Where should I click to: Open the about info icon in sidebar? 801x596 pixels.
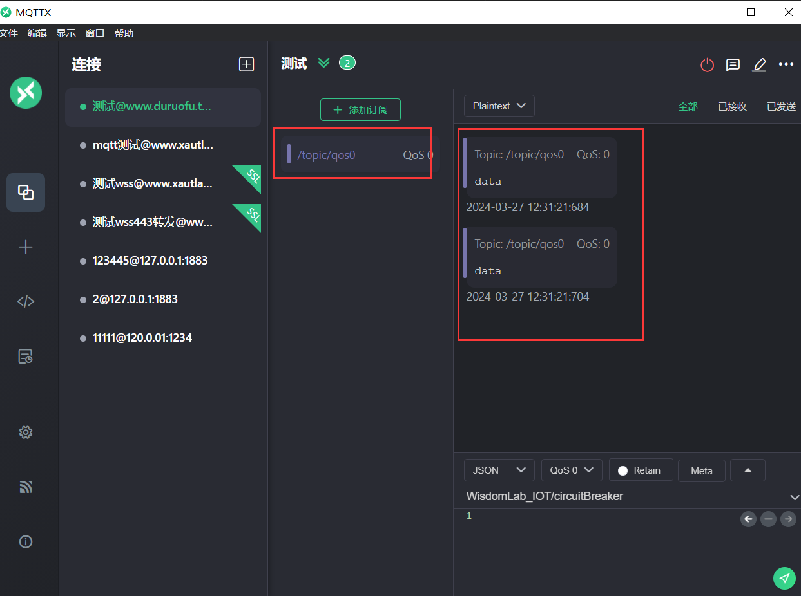26,542
